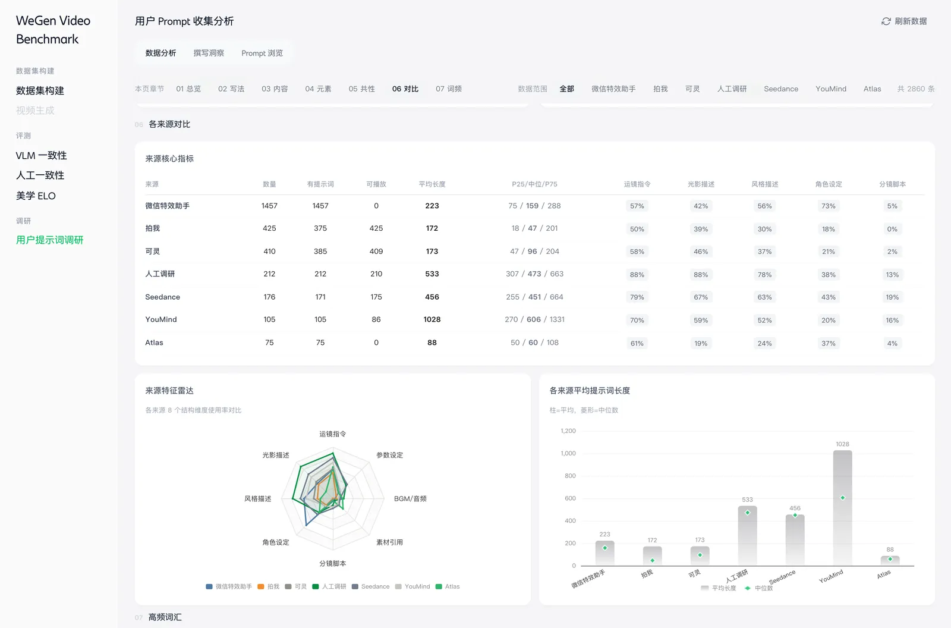This screenshot has height=628, width=951.
Task: Click the YouMind median diamond marker
Action: click(842, 498)
